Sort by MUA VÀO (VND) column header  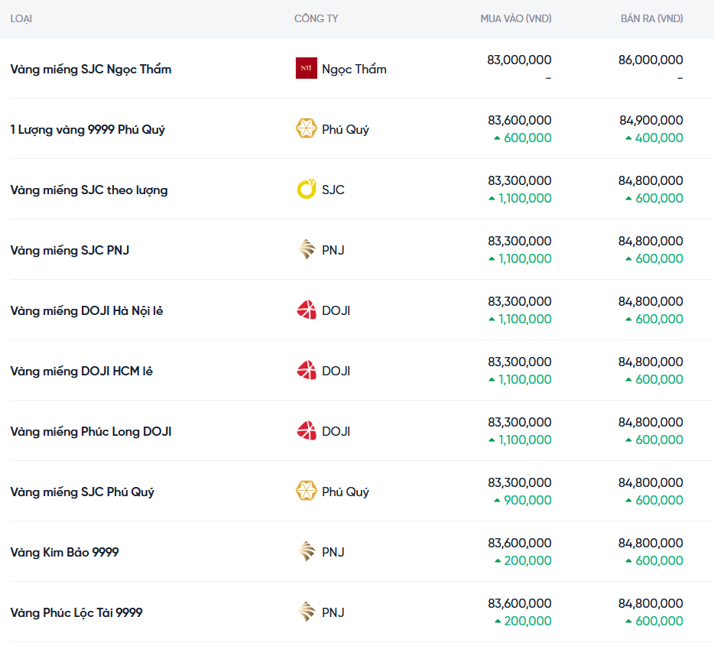tap(515, 18)
